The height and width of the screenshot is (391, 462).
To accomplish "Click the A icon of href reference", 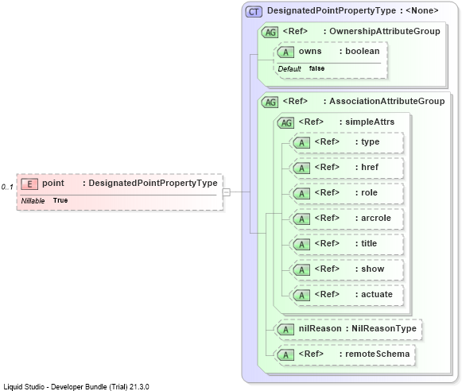I will point(301,168).
